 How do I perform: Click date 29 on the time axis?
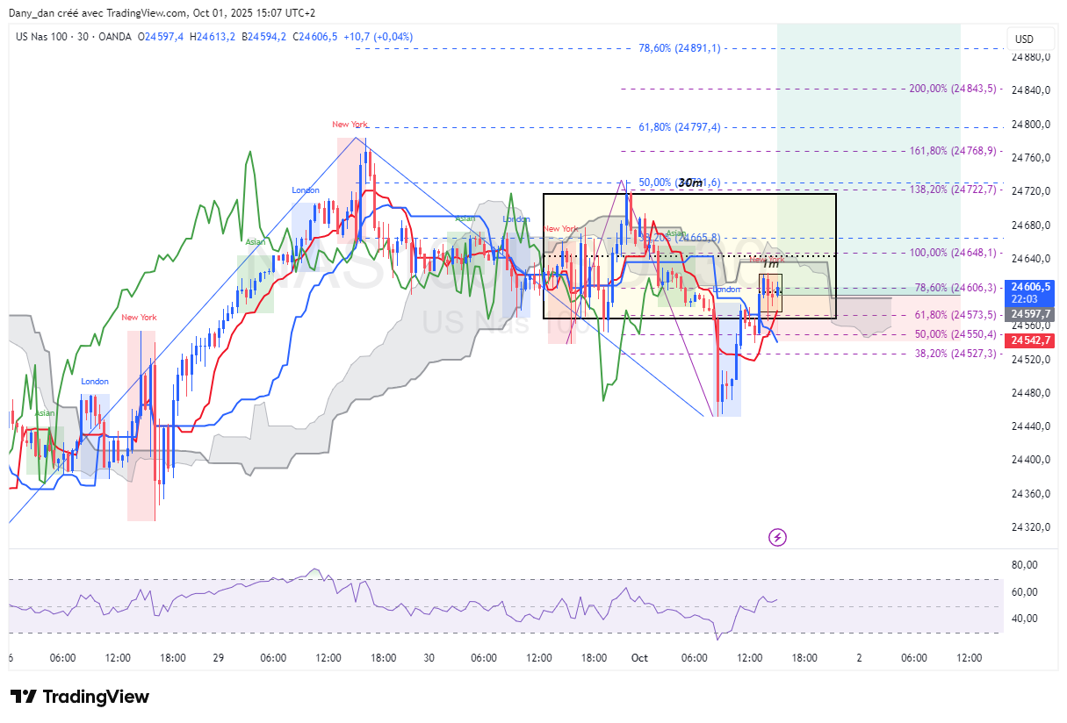pyautogui.click(x=218, y=657)
